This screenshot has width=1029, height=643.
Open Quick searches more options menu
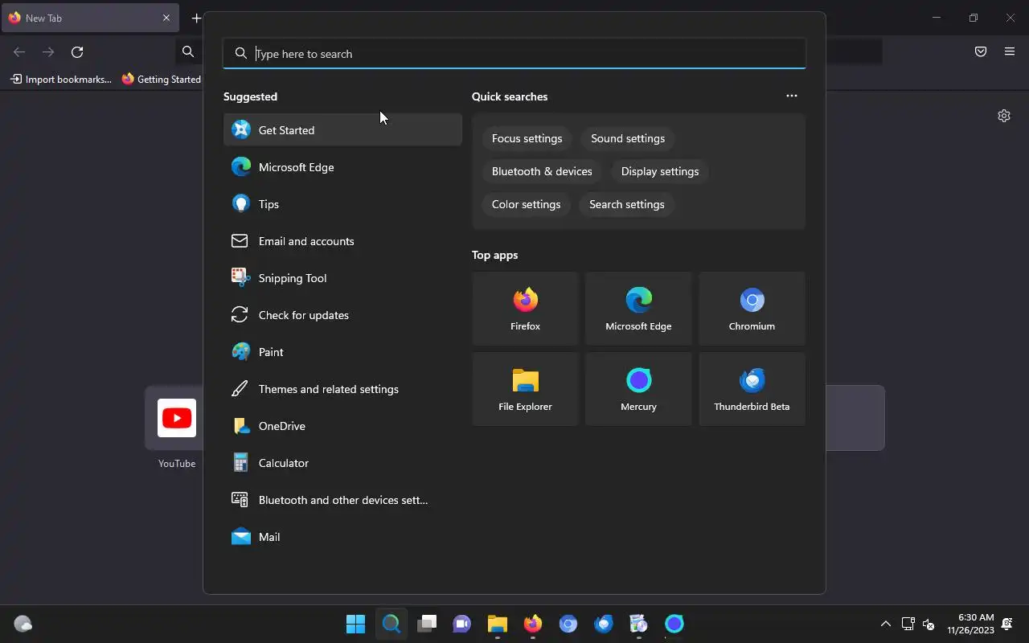[792, 96]
